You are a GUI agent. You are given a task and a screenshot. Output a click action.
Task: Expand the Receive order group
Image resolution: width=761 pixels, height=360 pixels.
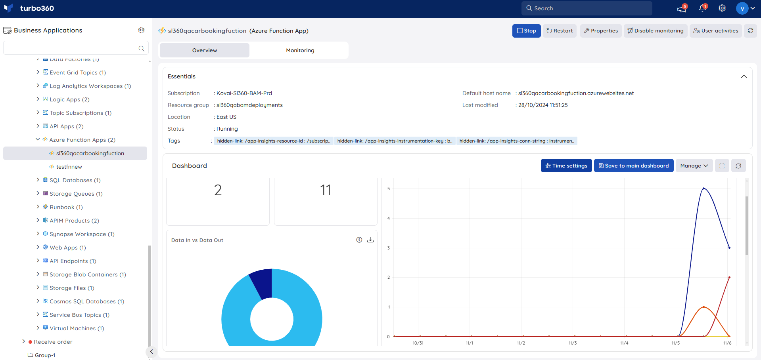[x=23, y=341]
